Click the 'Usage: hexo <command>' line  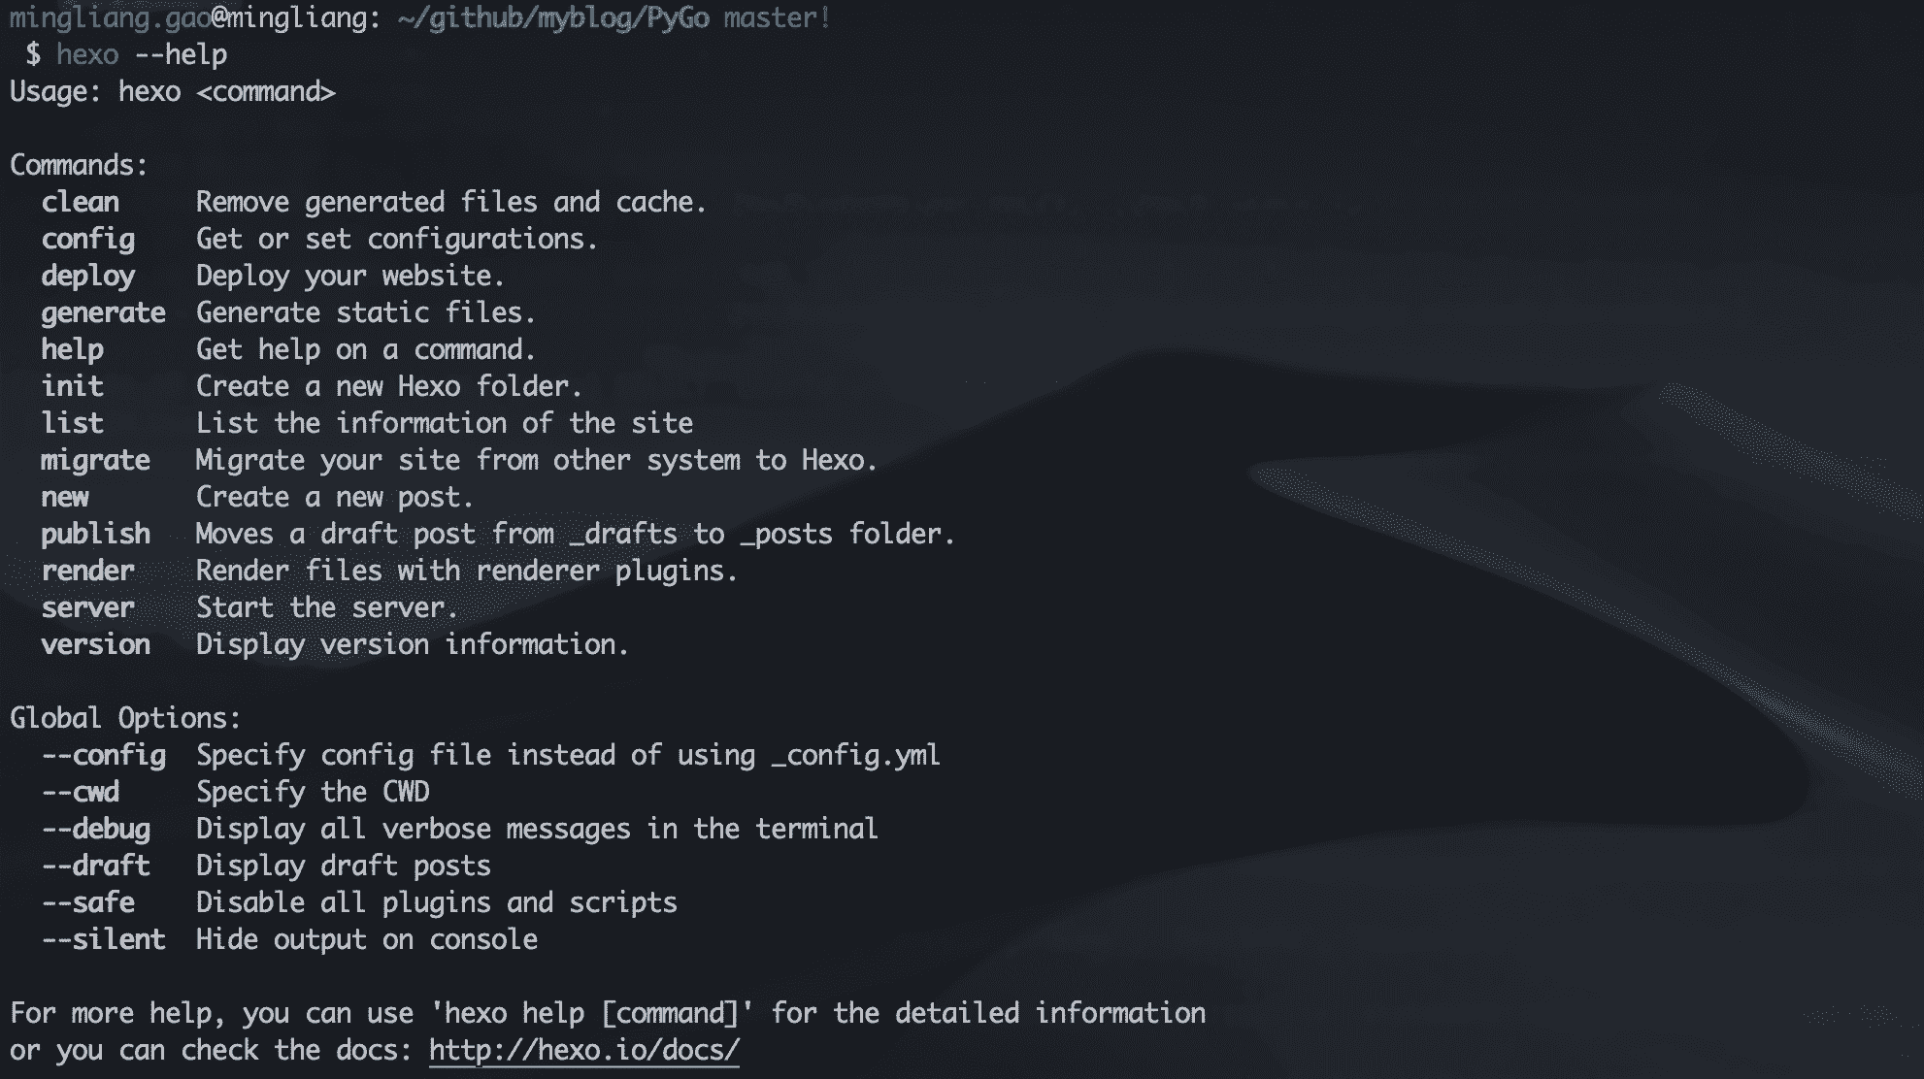pos(172,91)
